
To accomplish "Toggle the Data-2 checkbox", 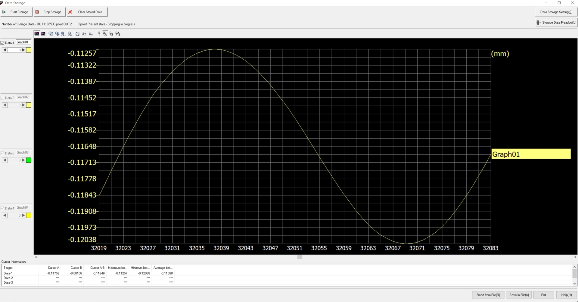I will click(3, 98).
